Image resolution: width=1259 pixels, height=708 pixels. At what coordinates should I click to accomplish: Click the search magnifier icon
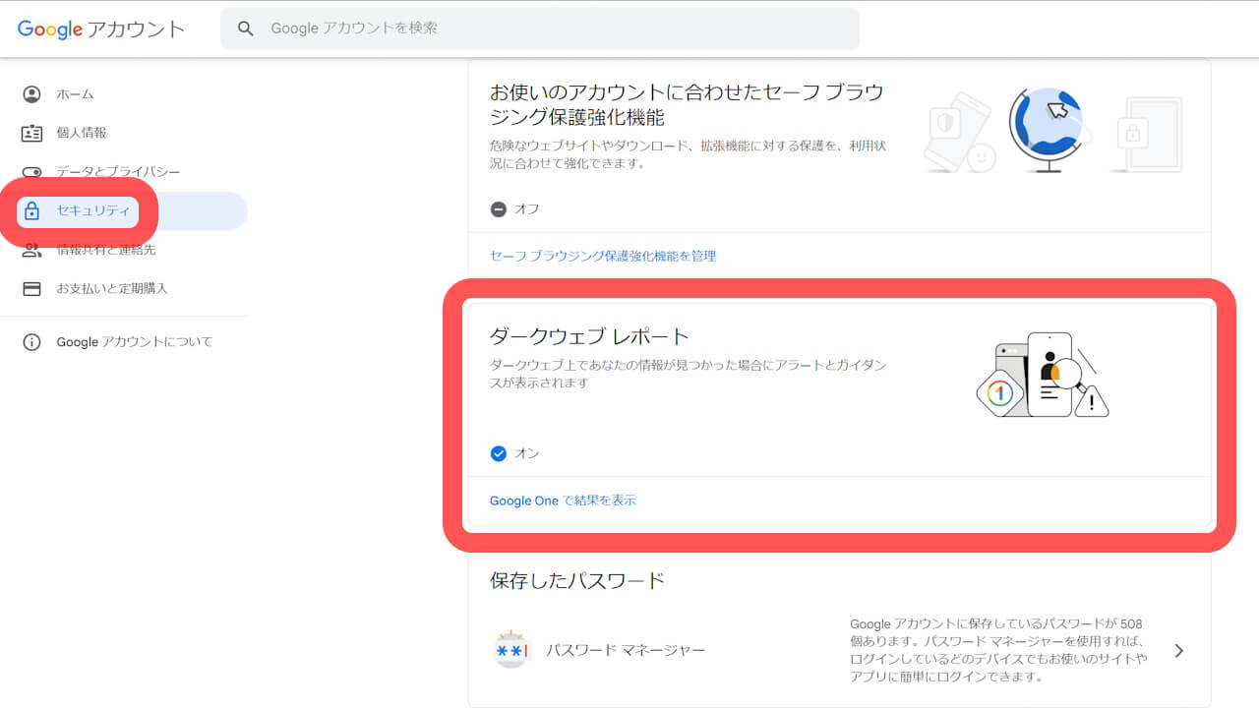point(246,29)
